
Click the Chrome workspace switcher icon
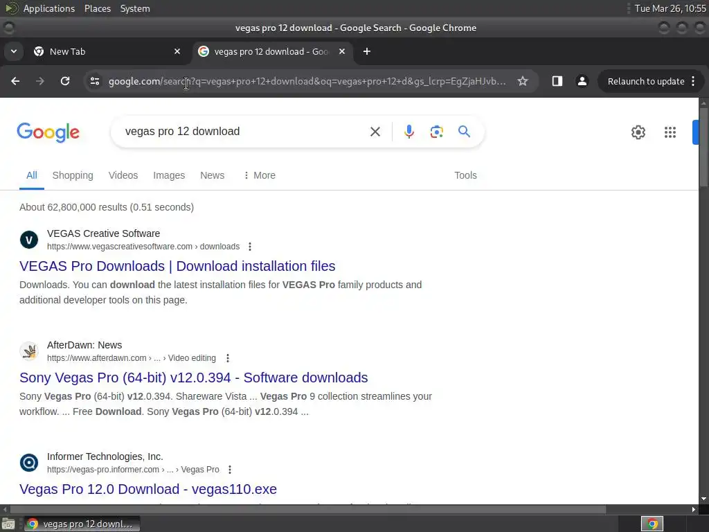pos(652,524)
